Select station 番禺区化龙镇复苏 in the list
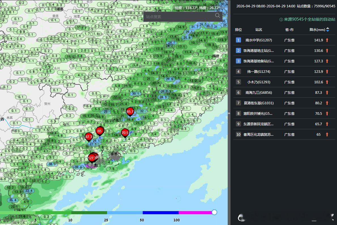337x225 pixels. coord(258,134)
